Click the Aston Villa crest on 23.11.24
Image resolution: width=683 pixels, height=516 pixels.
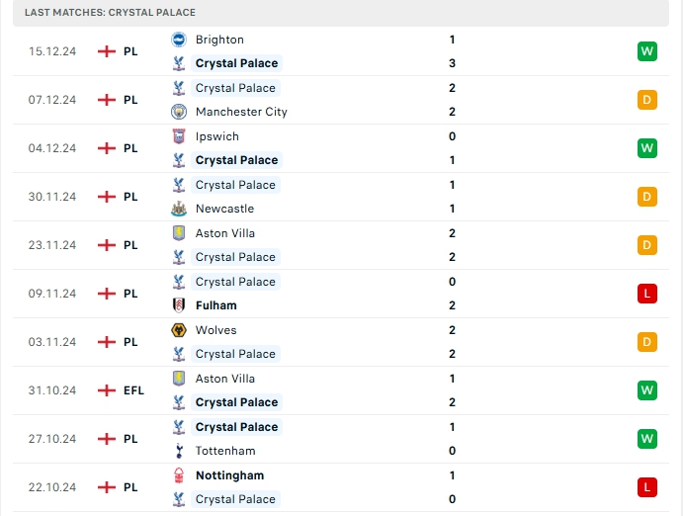pyautogui.click(x=179, y=233)
